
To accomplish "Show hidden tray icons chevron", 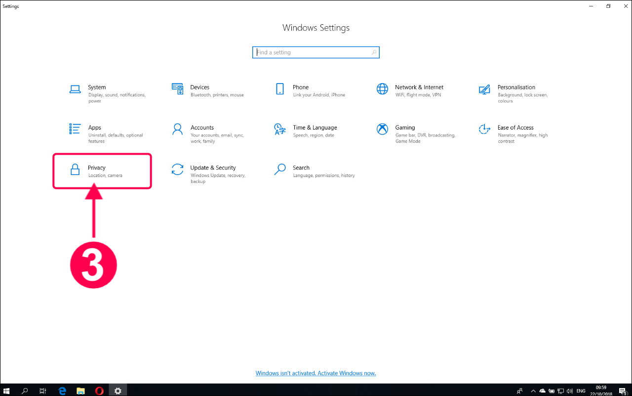I will (x=533, y=391).
